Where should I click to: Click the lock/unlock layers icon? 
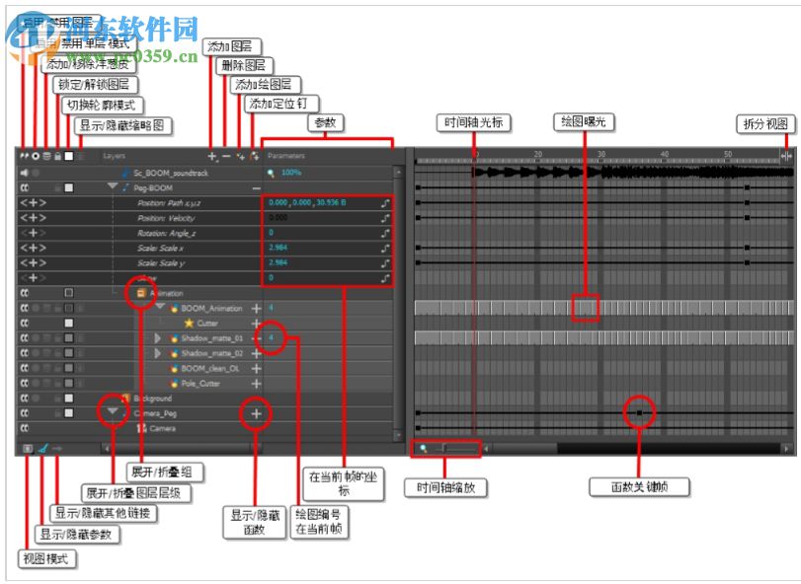(x=57, y=156)
